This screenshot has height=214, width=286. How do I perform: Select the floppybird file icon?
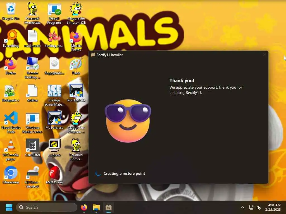tap(54, 66)
